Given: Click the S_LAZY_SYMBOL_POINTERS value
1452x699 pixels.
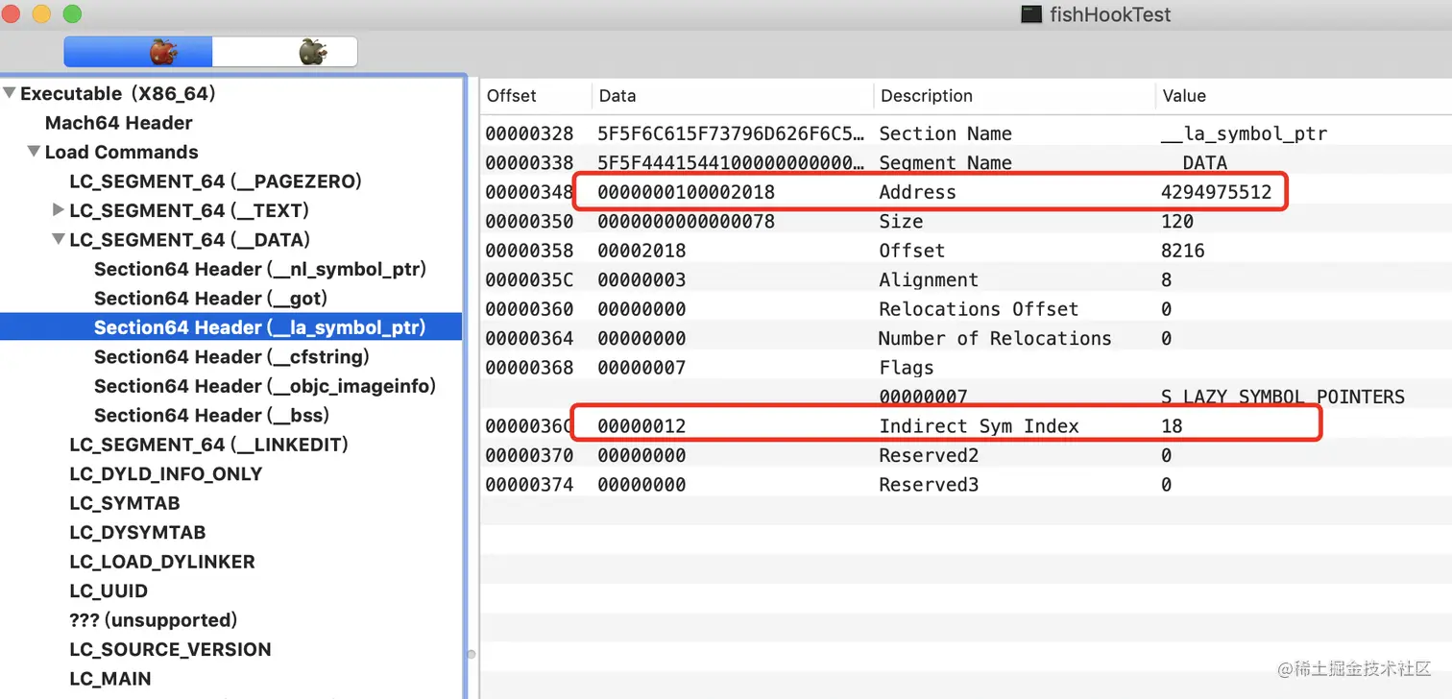Looking at the screenshot, I should [1283, 397].
